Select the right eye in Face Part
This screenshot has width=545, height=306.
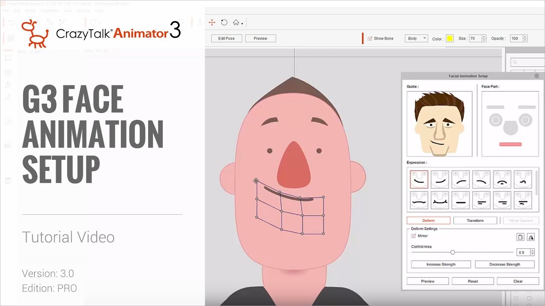point(525,120)
